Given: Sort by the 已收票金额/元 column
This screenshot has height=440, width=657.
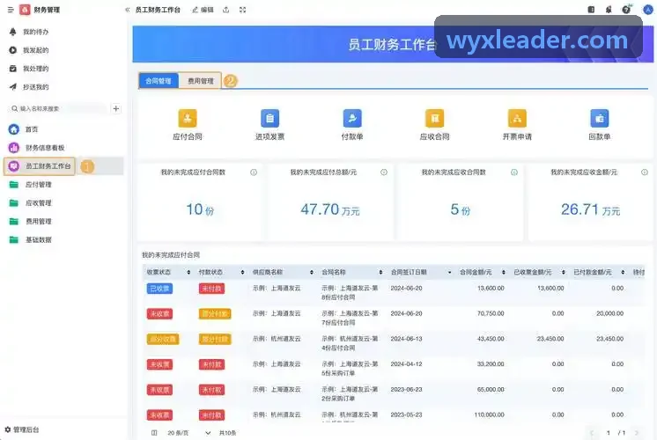Looking at the screenshot, I should 563,272.
